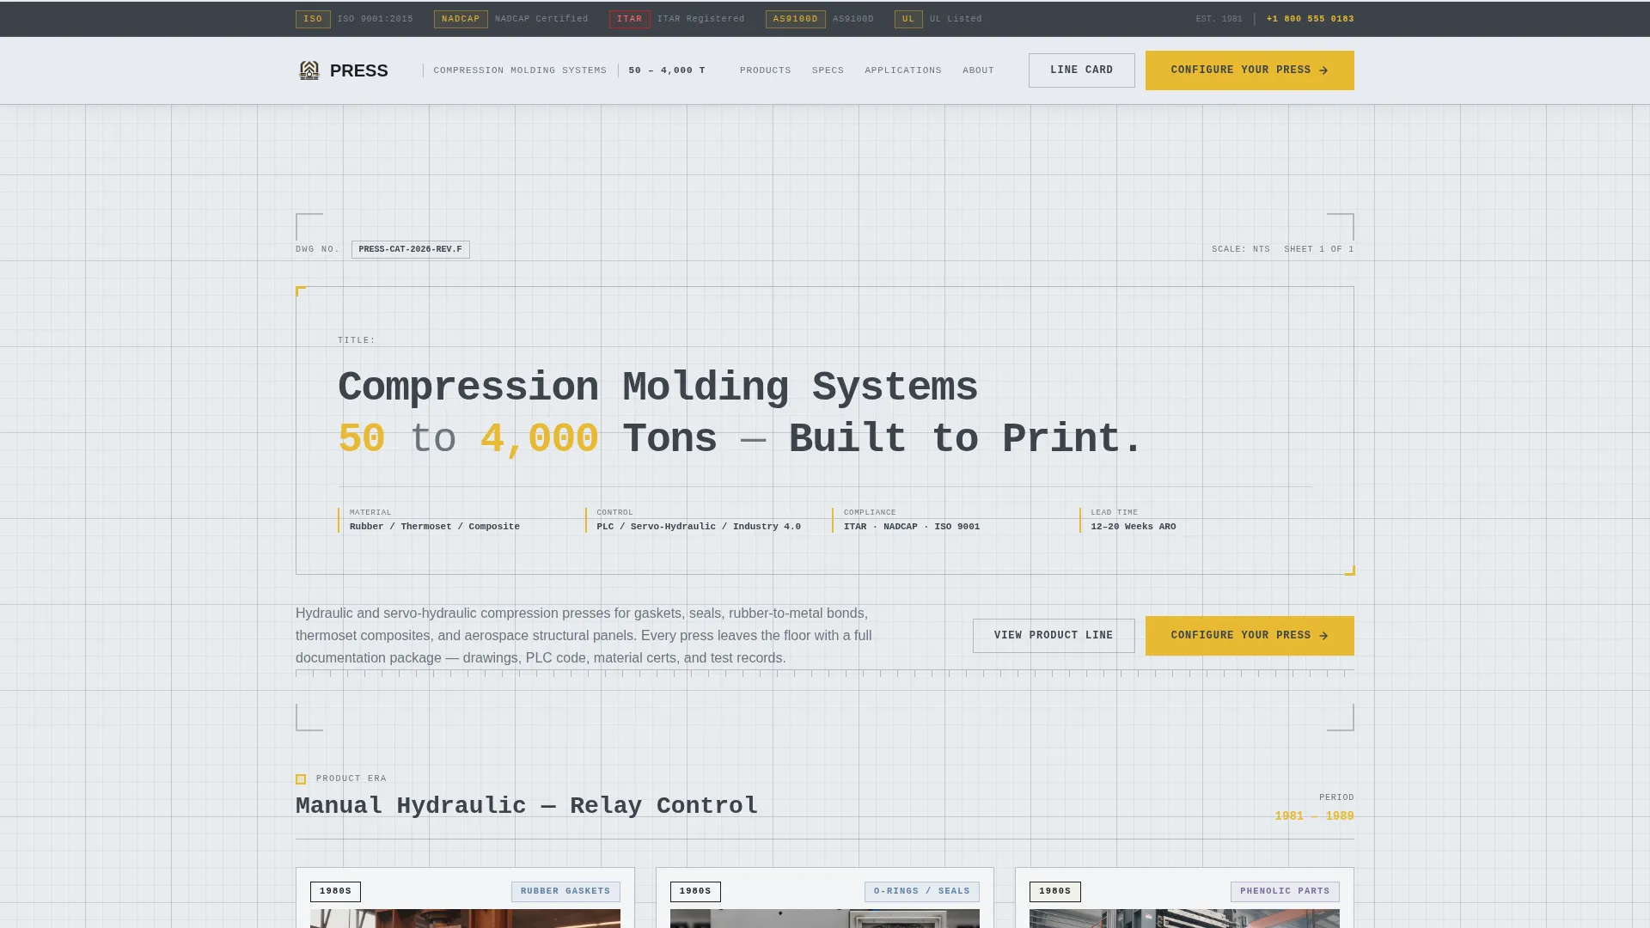Click '50 – 4,000 T' header text
The image size is (1650, 928).
666,70
